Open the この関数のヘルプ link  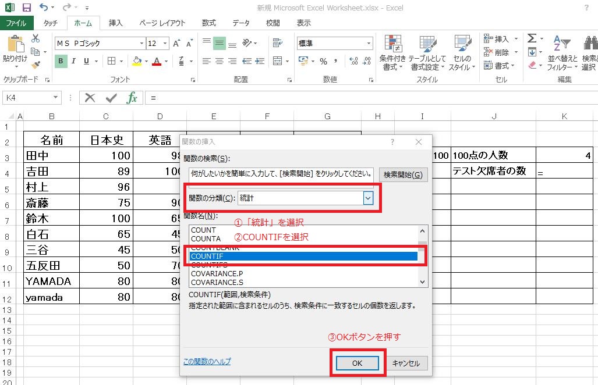coord(207,362)
